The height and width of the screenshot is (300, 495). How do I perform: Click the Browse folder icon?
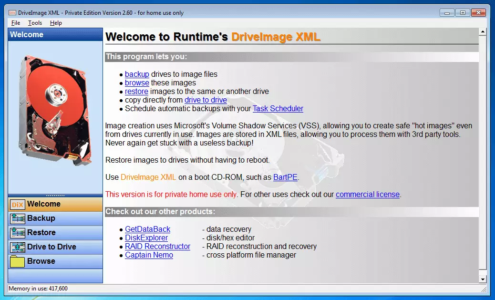pyautogui.click(x=18, y=261)
